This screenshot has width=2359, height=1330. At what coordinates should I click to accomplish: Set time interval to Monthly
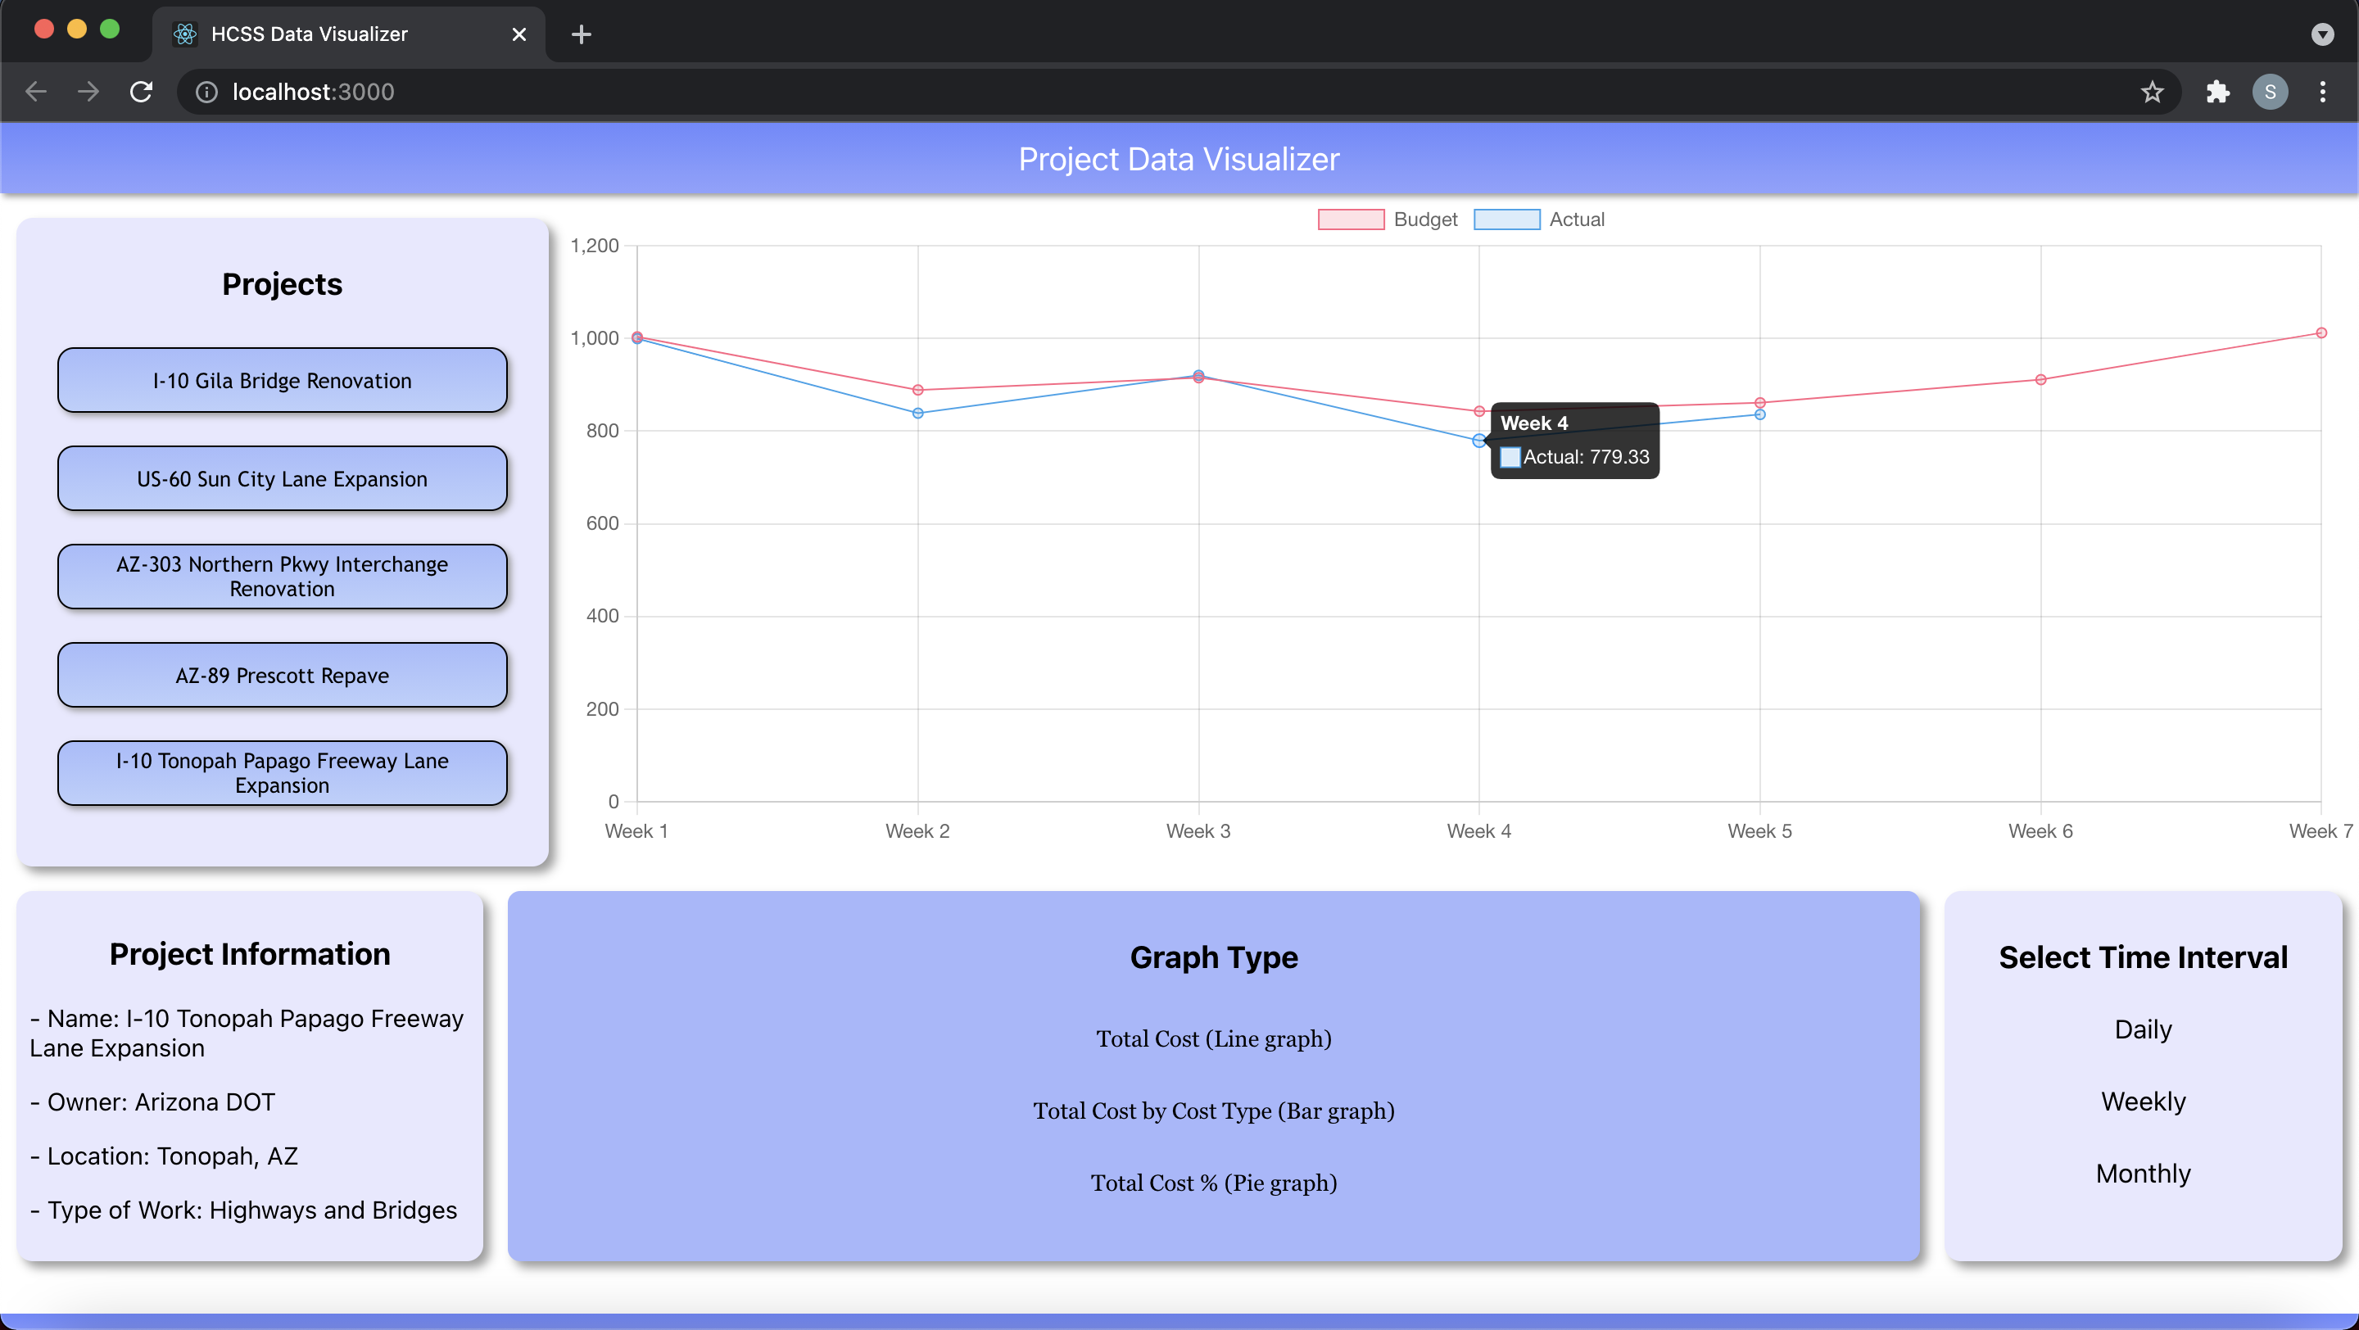click(2143, 1174)
